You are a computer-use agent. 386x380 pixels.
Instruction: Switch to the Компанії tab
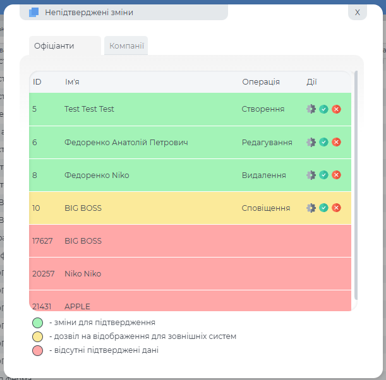pos(126,45)
